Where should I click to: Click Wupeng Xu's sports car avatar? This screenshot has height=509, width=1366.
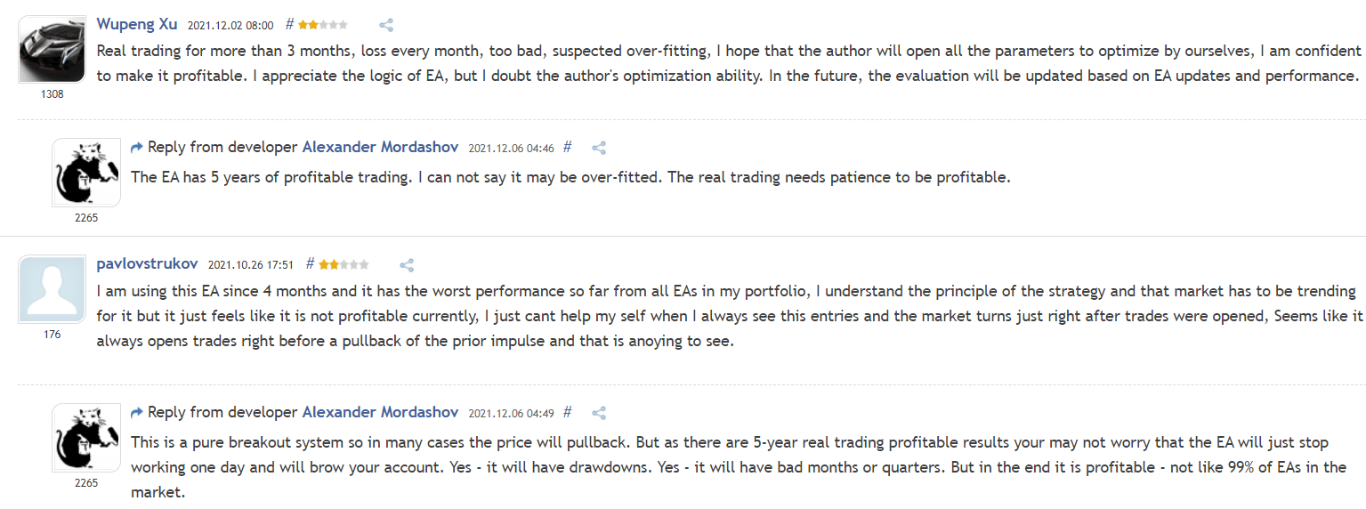[x=53, y=50]
